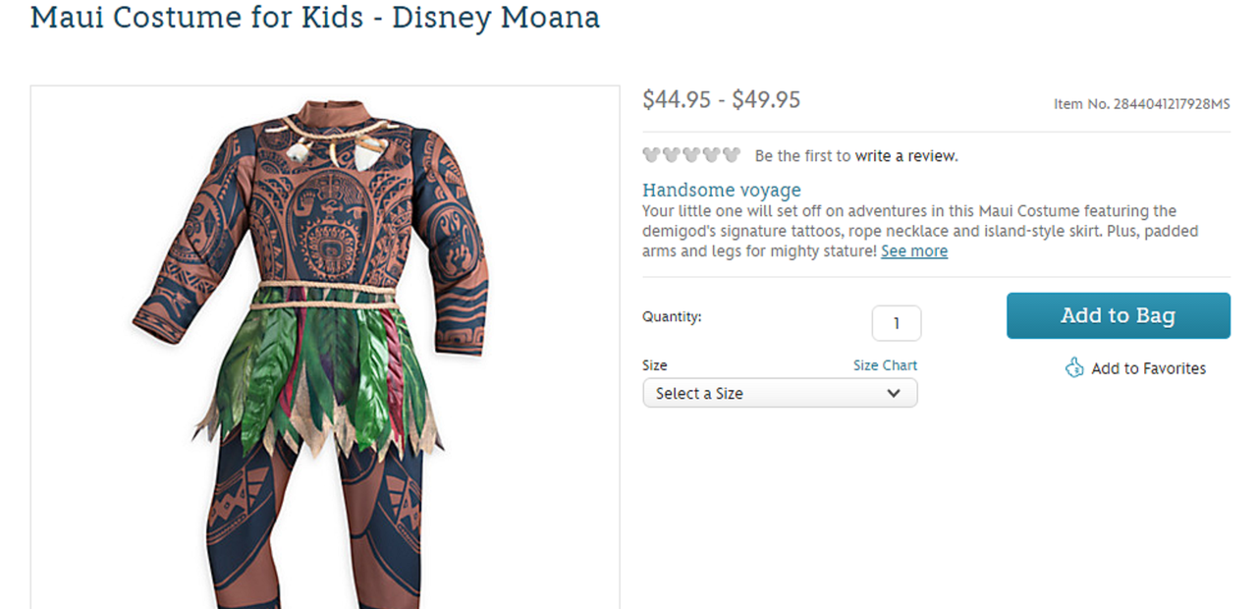Click the Mickey icon beside Add to Favorites
This screenshot has height=609, width=1257.
pos(1075,368)
